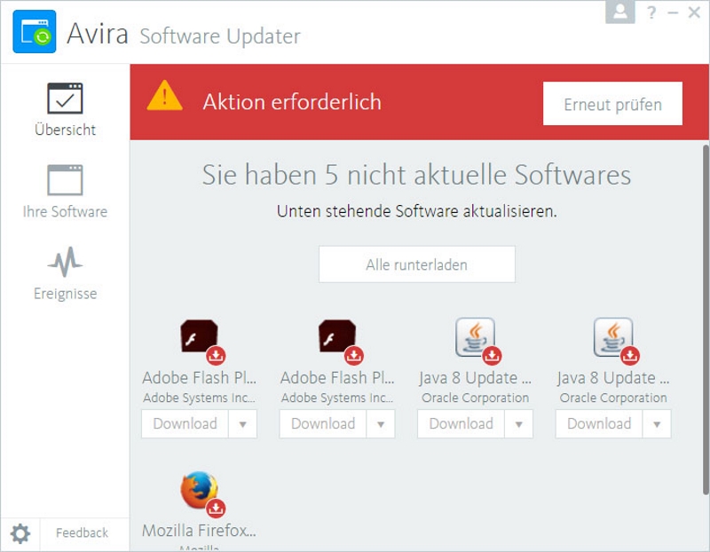Open the user account profile icon
710x552 pixels.
pos(619,12)
